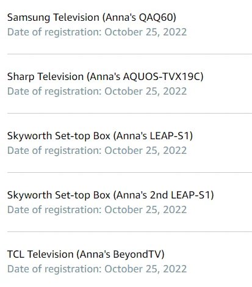This screenshot has height=287, width=252.
Task: Click the 2nd LEAP-S1 device name
Action: [x=181, y=195]
